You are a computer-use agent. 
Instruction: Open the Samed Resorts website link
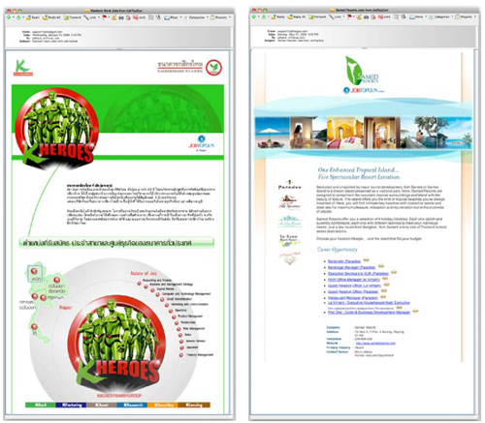pyautogui.click(x=375, y=343)
